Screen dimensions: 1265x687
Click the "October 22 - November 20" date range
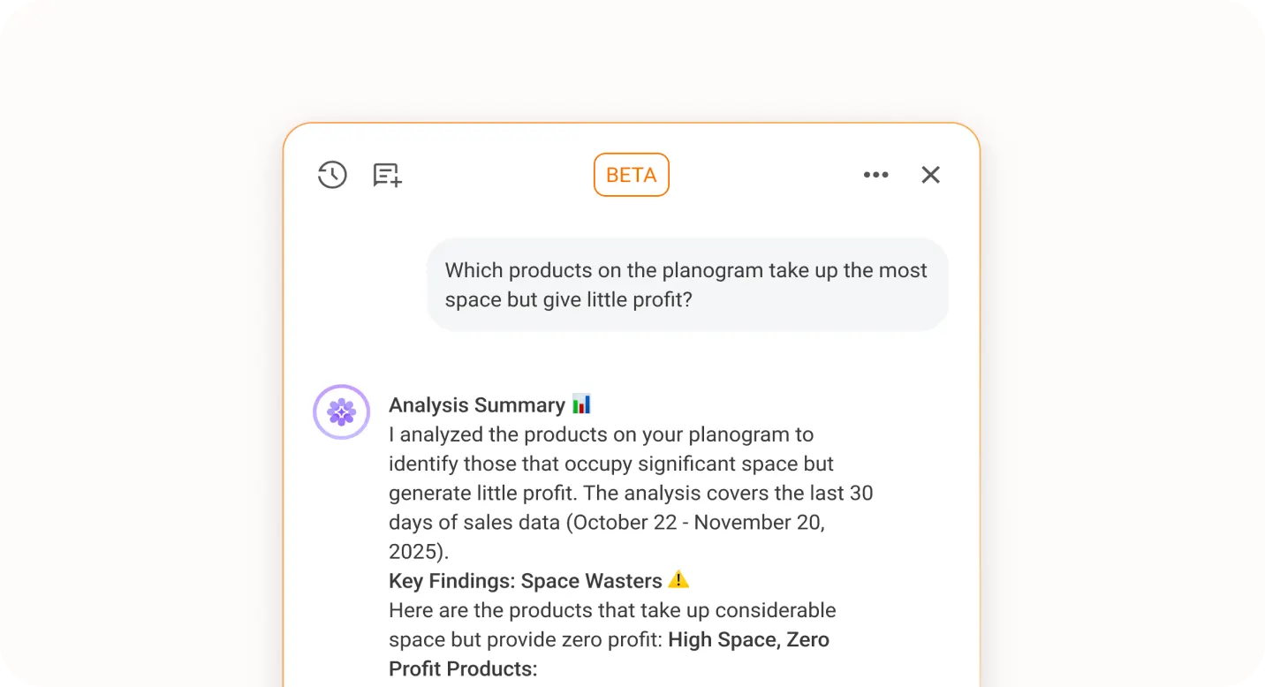point(697,522)
